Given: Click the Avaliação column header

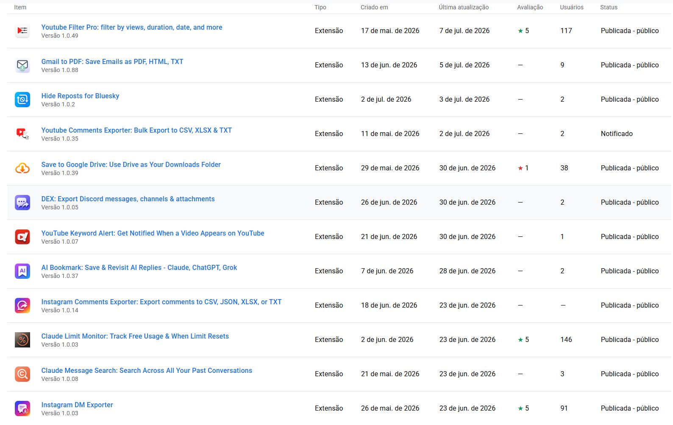Looking at the screenshot, I should 530,7.
